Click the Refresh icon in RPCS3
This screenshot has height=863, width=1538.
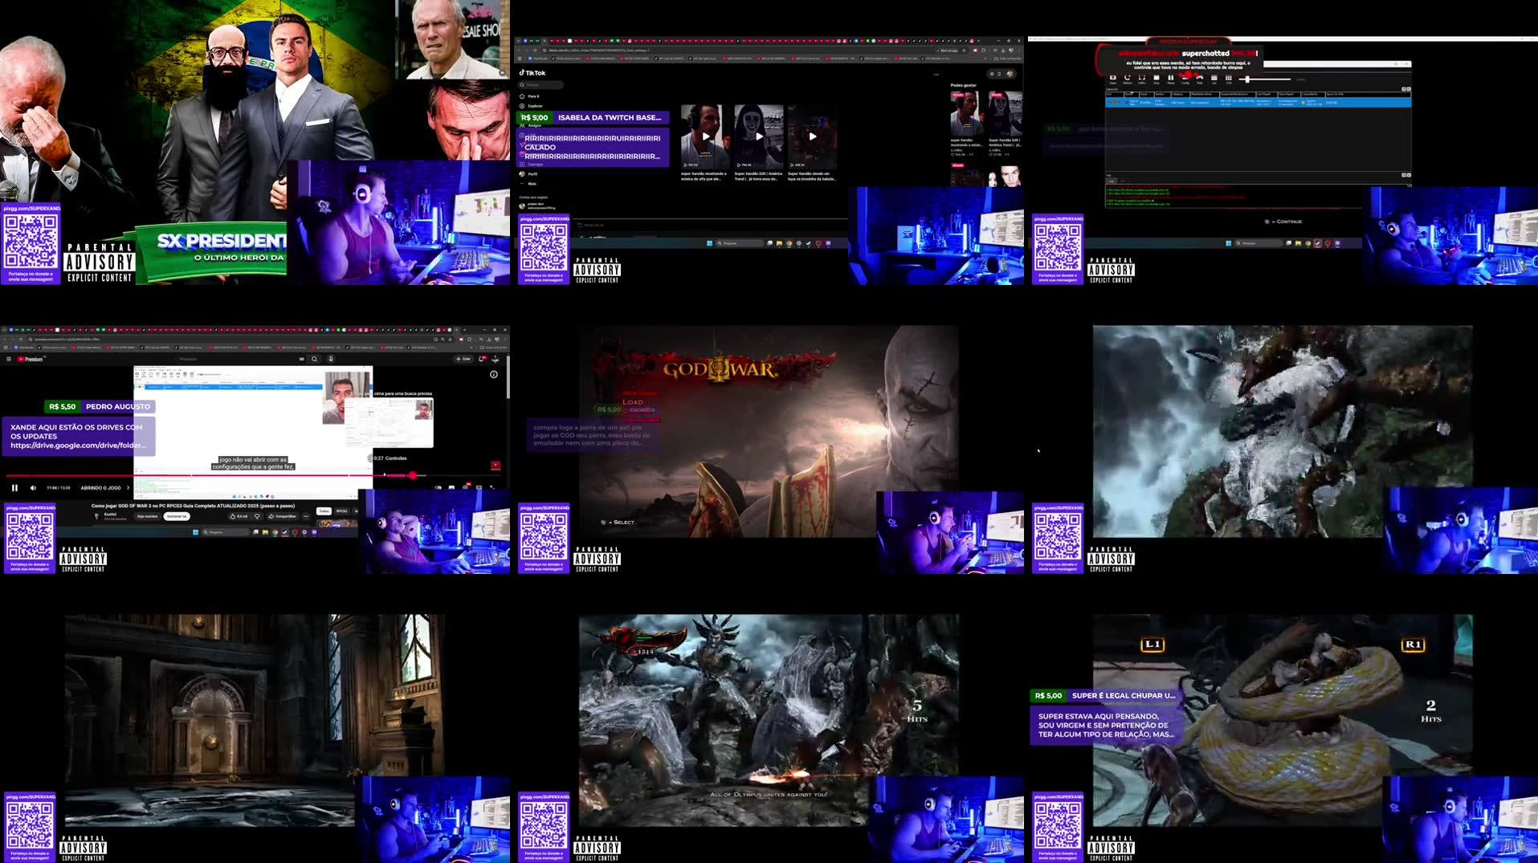tap(1128, 79)
